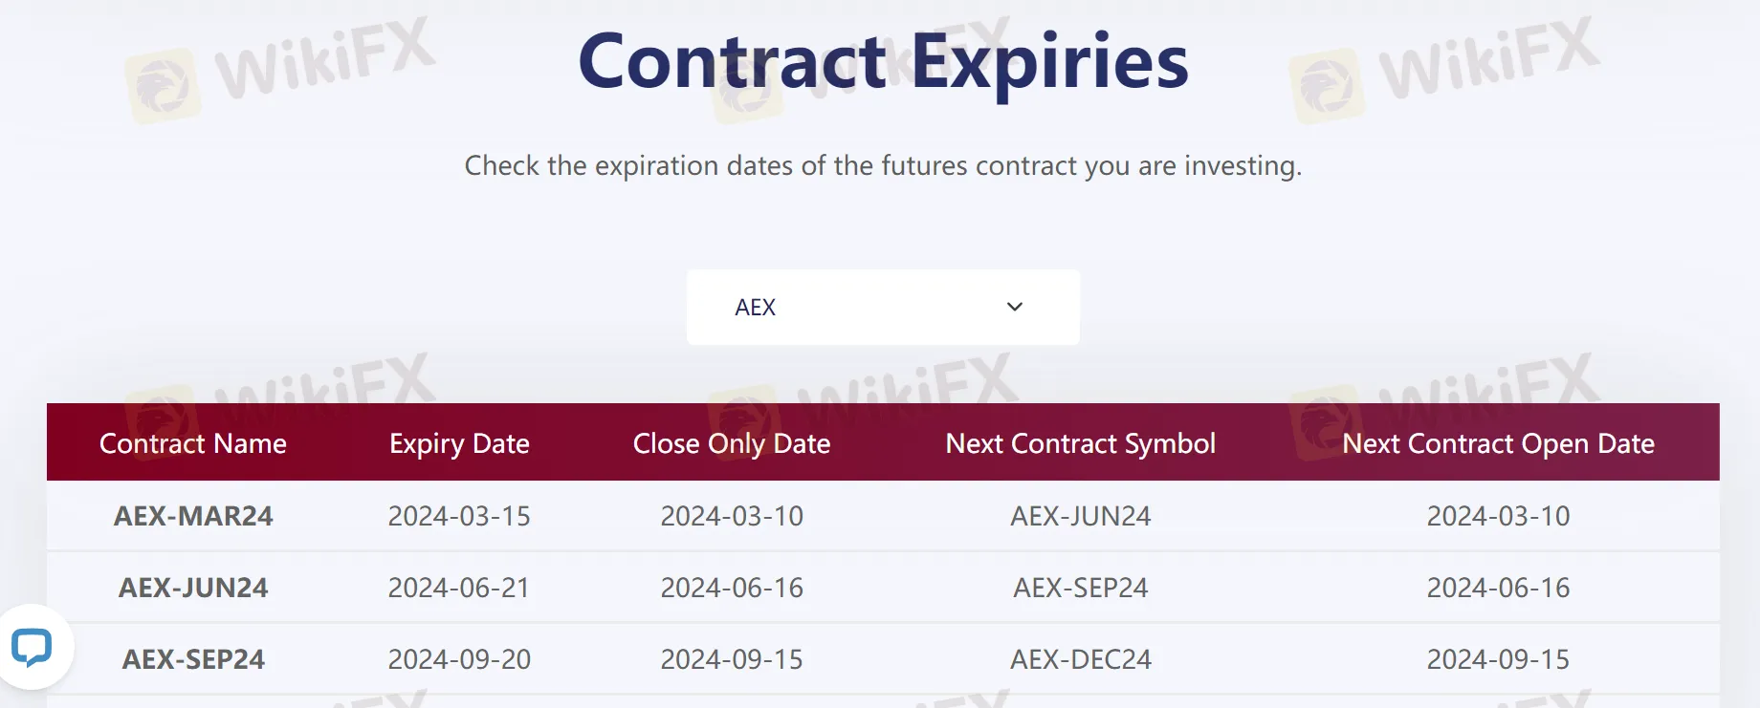Click next contract open date 2024-09-15

[1499, 659]
